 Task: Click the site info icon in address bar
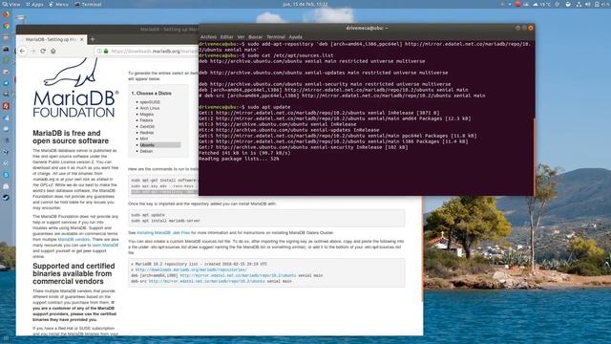pos(99,51)
